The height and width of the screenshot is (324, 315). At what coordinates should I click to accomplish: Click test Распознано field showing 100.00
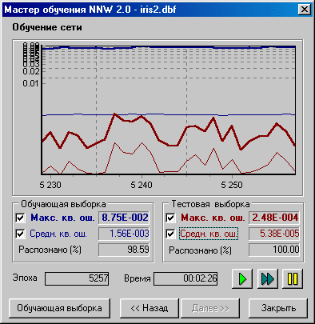click(274, 250)
